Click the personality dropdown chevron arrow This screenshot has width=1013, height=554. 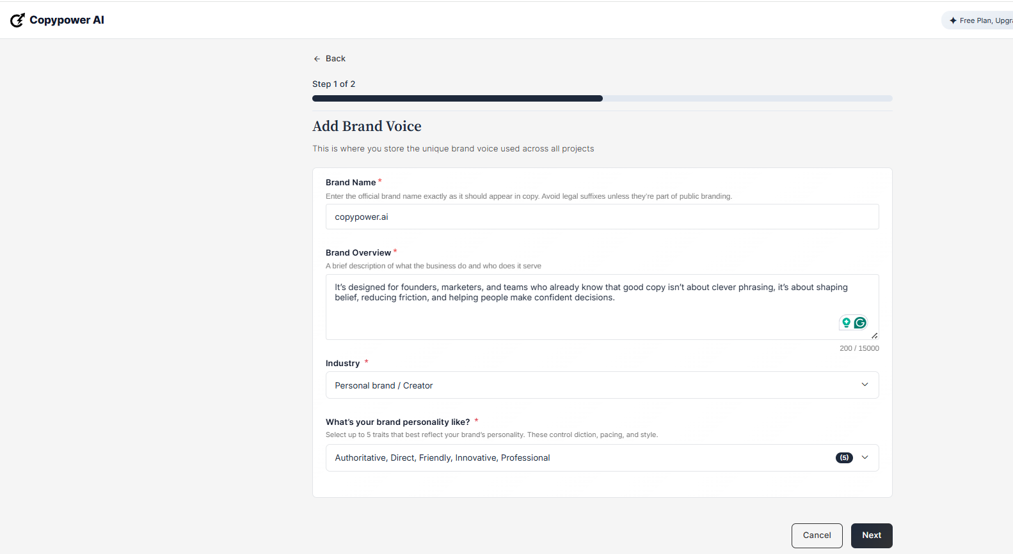tap(865, 458)
